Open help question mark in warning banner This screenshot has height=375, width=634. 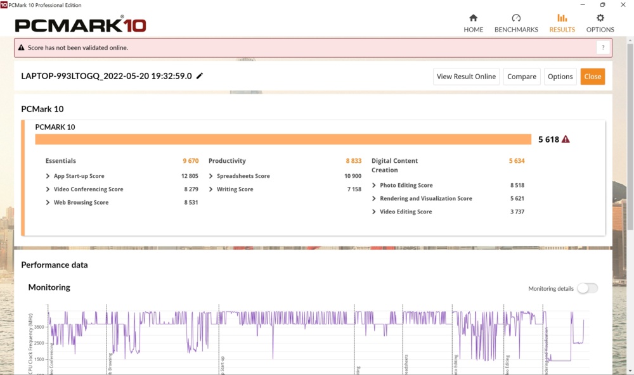coord(603,48)
